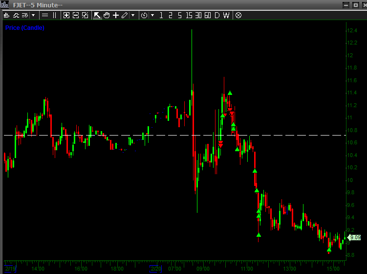
Task: Expand the time interval dropdown arrow
Action: pos(152,16)
